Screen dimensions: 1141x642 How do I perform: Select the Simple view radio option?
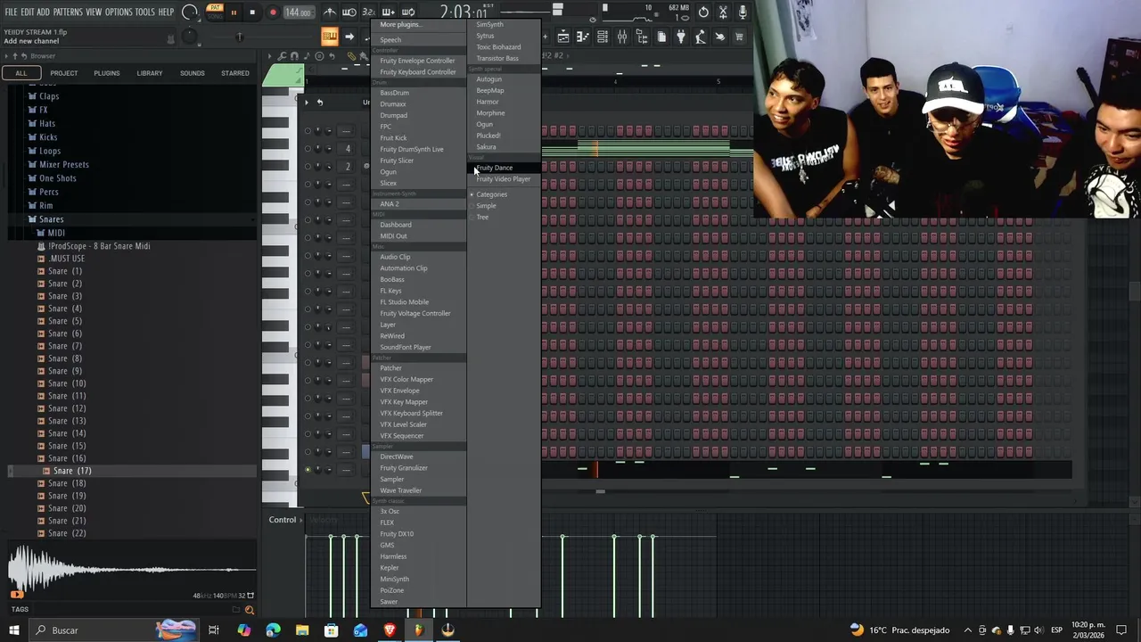486,206
